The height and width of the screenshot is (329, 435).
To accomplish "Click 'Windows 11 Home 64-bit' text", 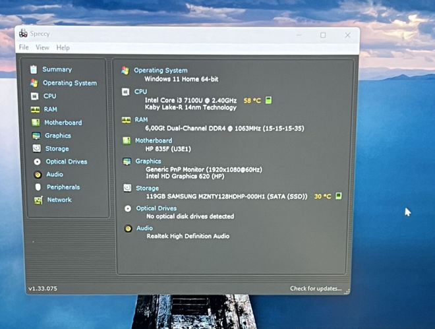I will pos(181,79).
